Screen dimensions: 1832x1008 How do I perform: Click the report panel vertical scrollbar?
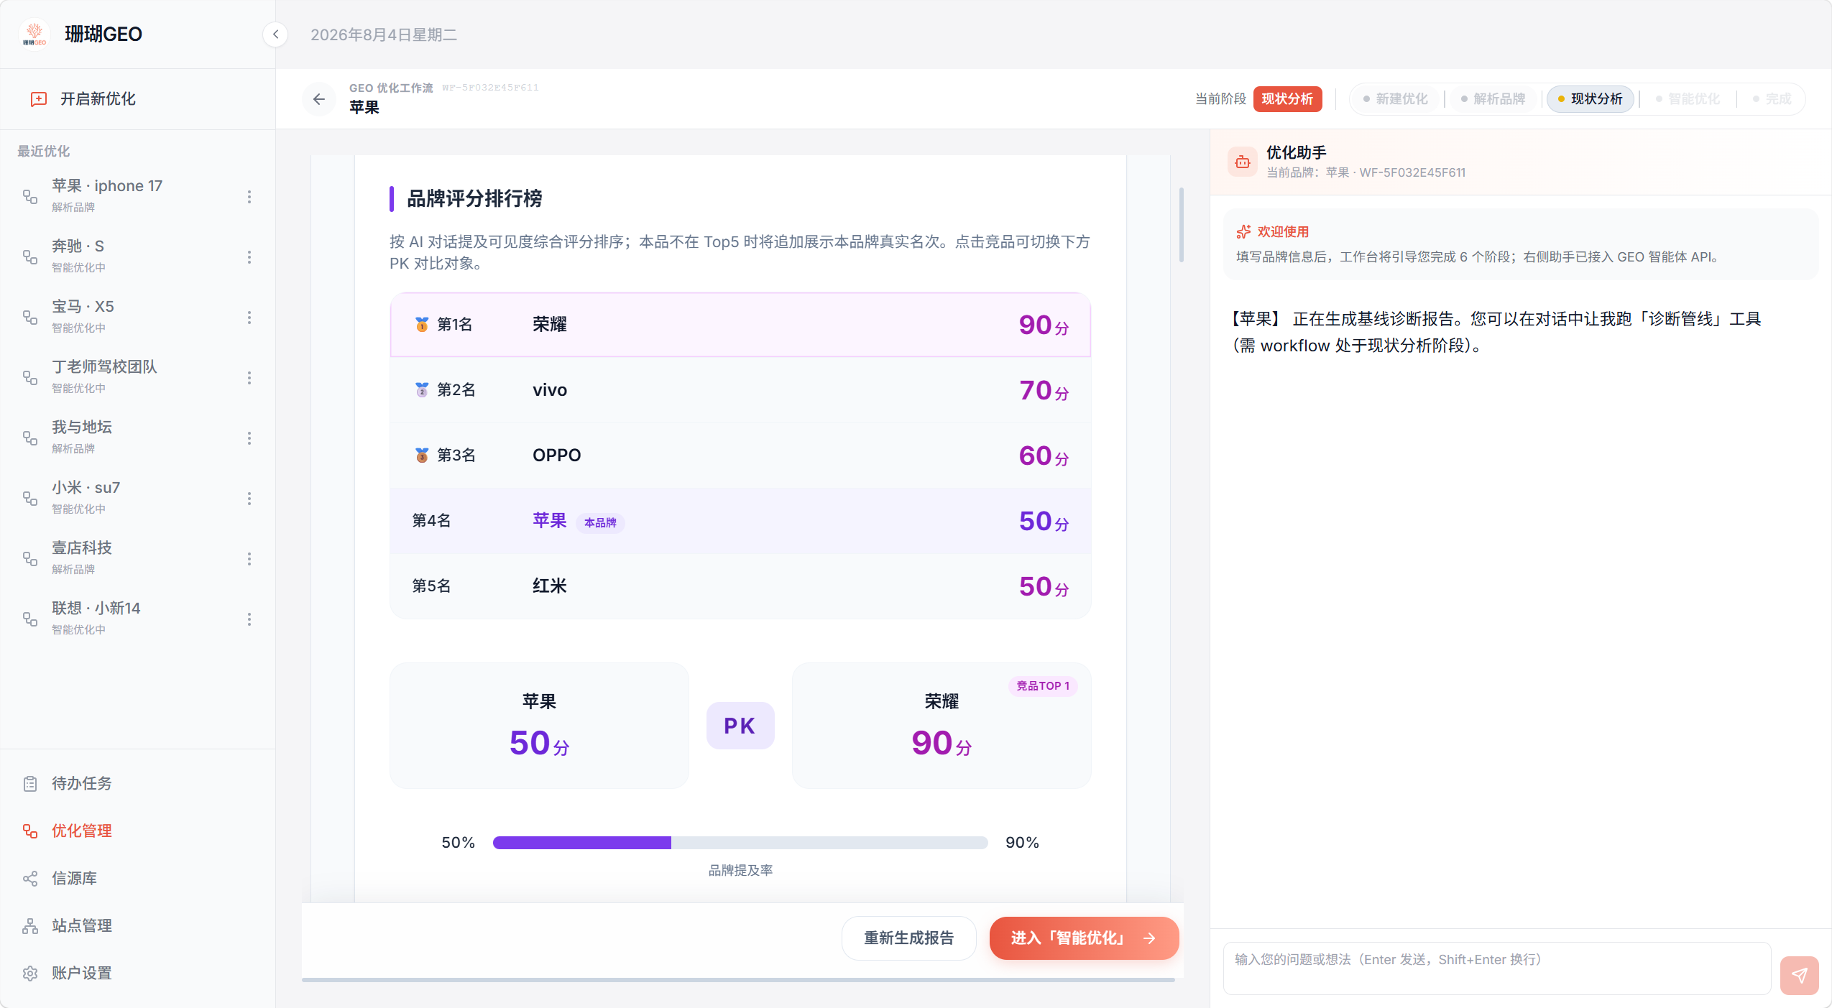pyautogui.click(x=1181, y=226)
